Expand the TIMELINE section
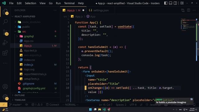 (20, 100)
